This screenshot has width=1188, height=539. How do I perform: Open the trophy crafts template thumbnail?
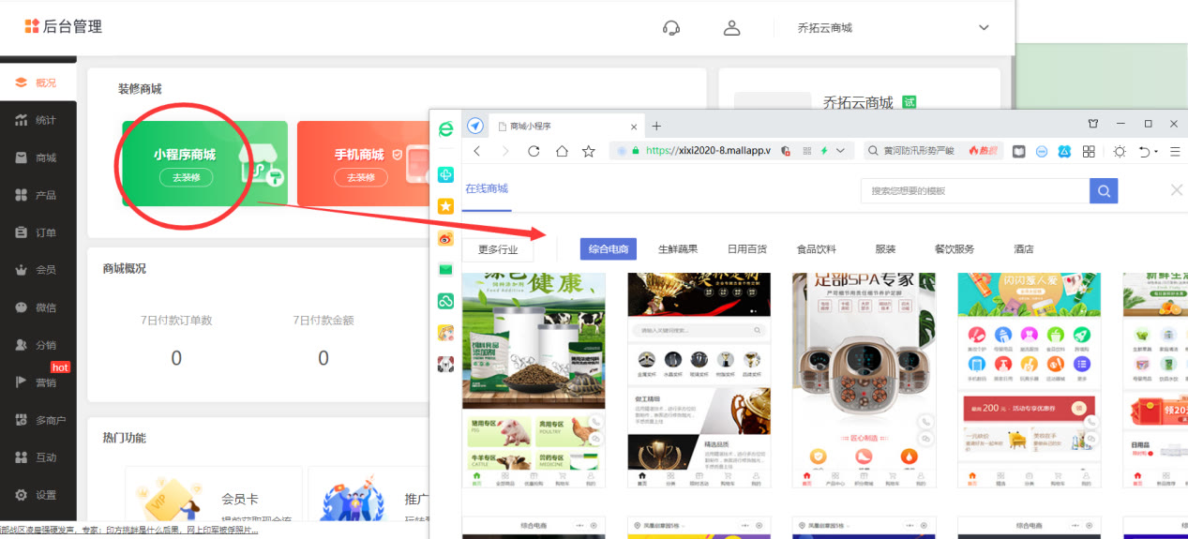[x=699, y=380]
